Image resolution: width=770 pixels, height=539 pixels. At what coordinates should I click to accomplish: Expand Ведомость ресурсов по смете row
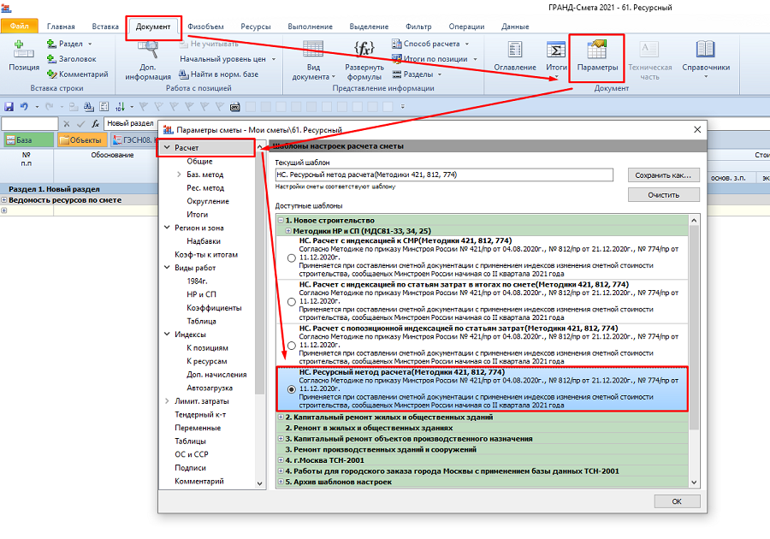point(4,200)
